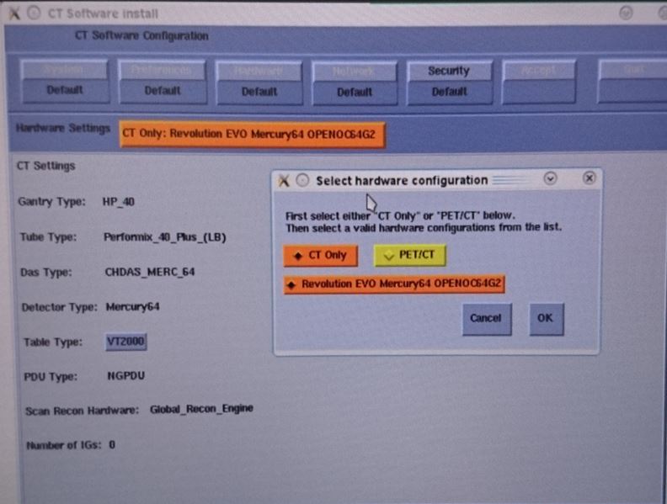Image resolution: width=667 pixels, height=504 pixels.
Task: Click the Default button under System
Action: click(x=65, y=90)
